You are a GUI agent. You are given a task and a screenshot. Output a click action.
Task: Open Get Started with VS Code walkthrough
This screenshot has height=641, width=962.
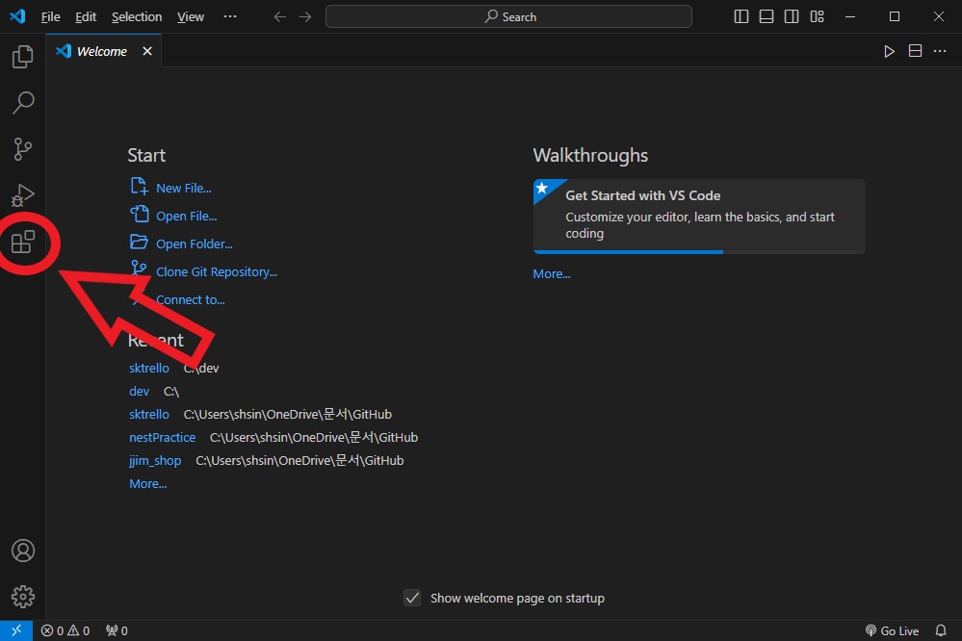[x=699, y=216]
